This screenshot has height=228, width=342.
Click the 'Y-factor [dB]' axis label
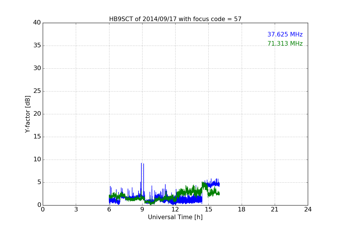(28, 114)
